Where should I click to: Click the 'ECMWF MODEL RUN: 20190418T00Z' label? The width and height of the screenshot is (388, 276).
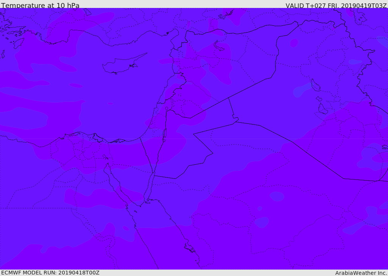[x=50, y=273]
